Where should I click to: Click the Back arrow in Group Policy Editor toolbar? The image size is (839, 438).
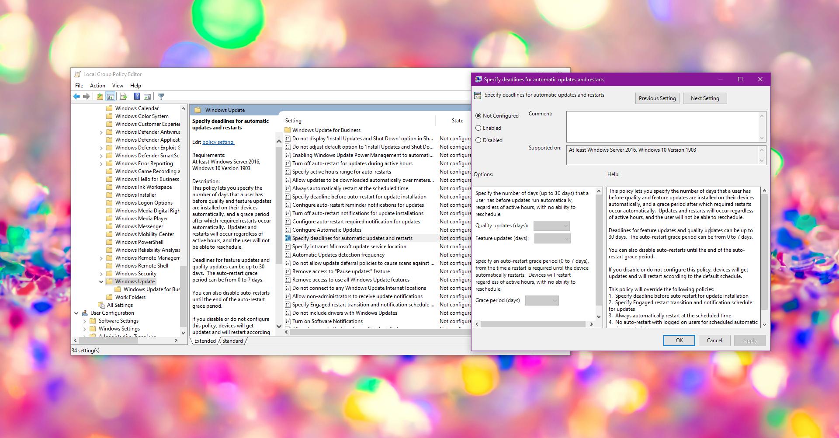click(x=77, y=97)
